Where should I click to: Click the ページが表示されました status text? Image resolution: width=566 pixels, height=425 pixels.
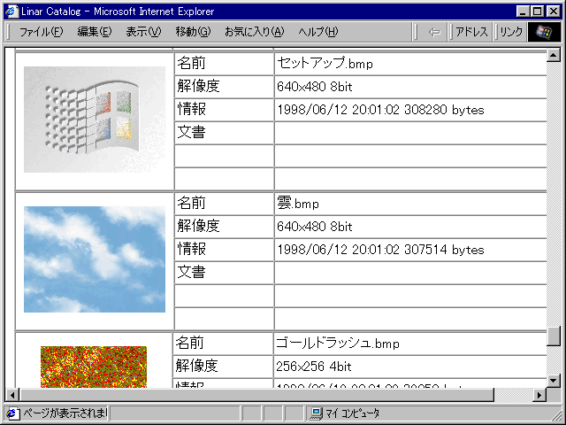pos(65,413)
